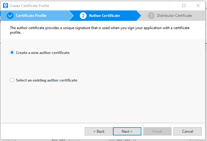Proceed using the Next button
The height and width of the screenshot is (141, 207).
[x=127, y=131]
